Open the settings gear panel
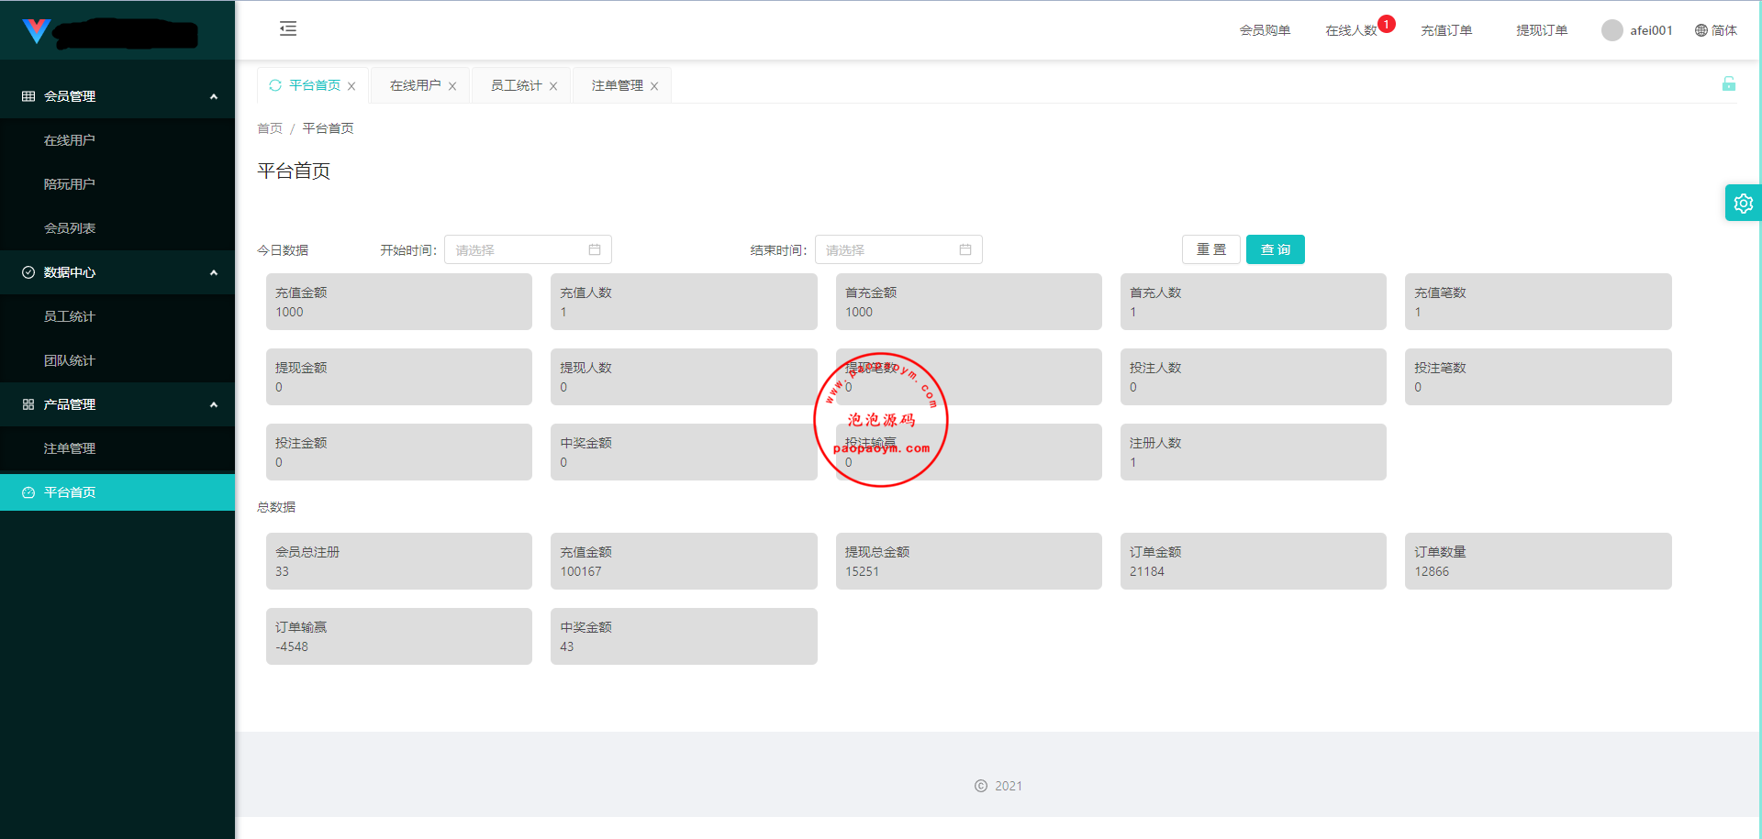 click(x=1744, y=204)
